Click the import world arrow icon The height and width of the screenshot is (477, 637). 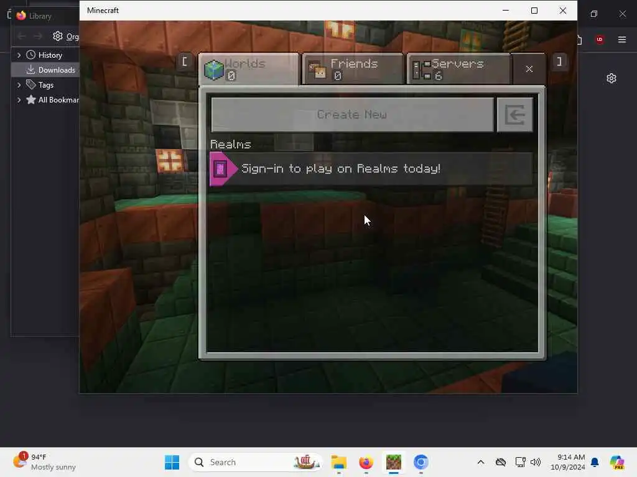(514, 114)
